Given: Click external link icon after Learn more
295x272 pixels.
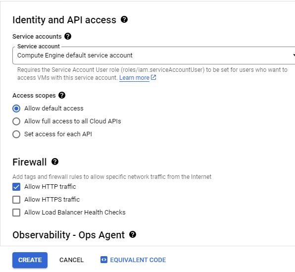Looking at the screenshot, I should coord(153,77).
